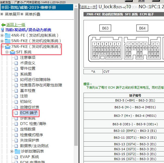Click the 注意事项 page icon

[x=16, y=58]
